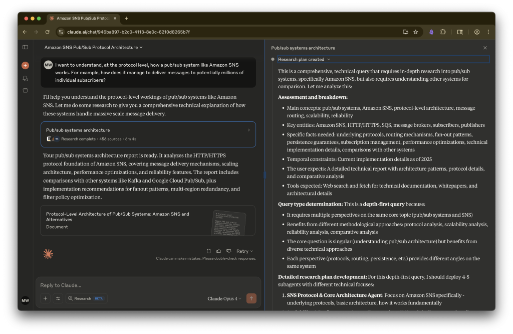Open the Protocol-Level Architecture document thumbnail

[x=228, y=222]
